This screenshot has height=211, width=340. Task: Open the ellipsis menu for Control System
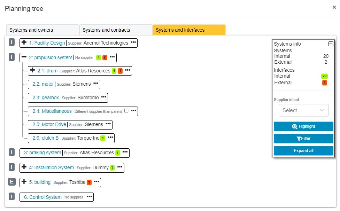(89, 196)
